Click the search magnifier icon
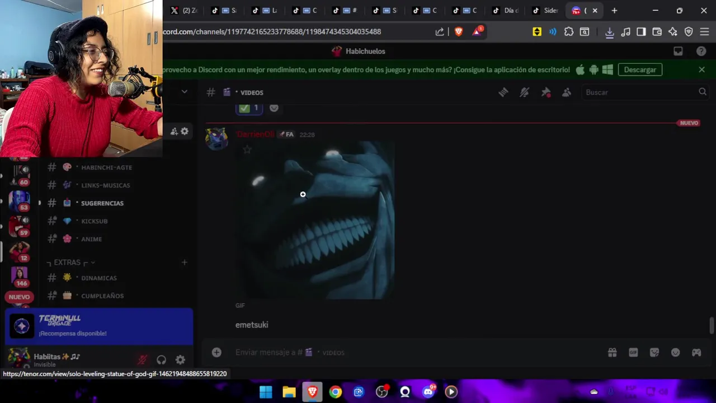 click(703, 92)
